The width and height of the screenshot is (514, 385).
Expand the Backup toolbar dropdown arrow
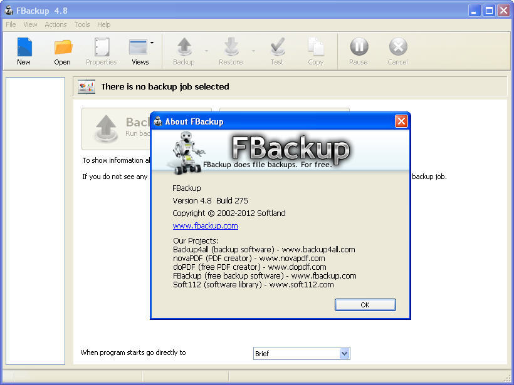click(x=206, y=51)
